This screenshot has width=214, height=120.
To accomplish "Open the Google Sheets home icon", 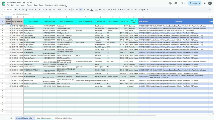I will (4, 4).
